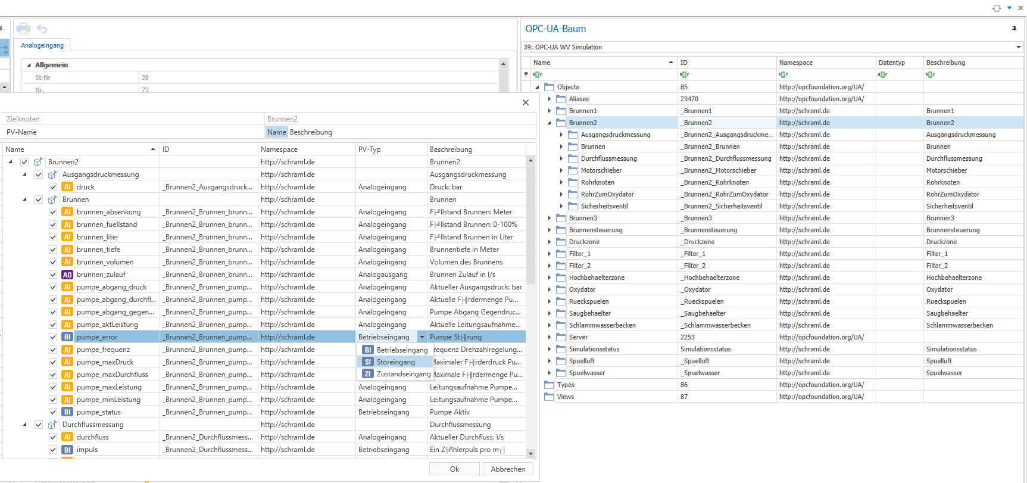The width and height of the screenshot is (1027, 483).
Task: Select Betriebseingang from the dropdown list
Action: (395, 350)
